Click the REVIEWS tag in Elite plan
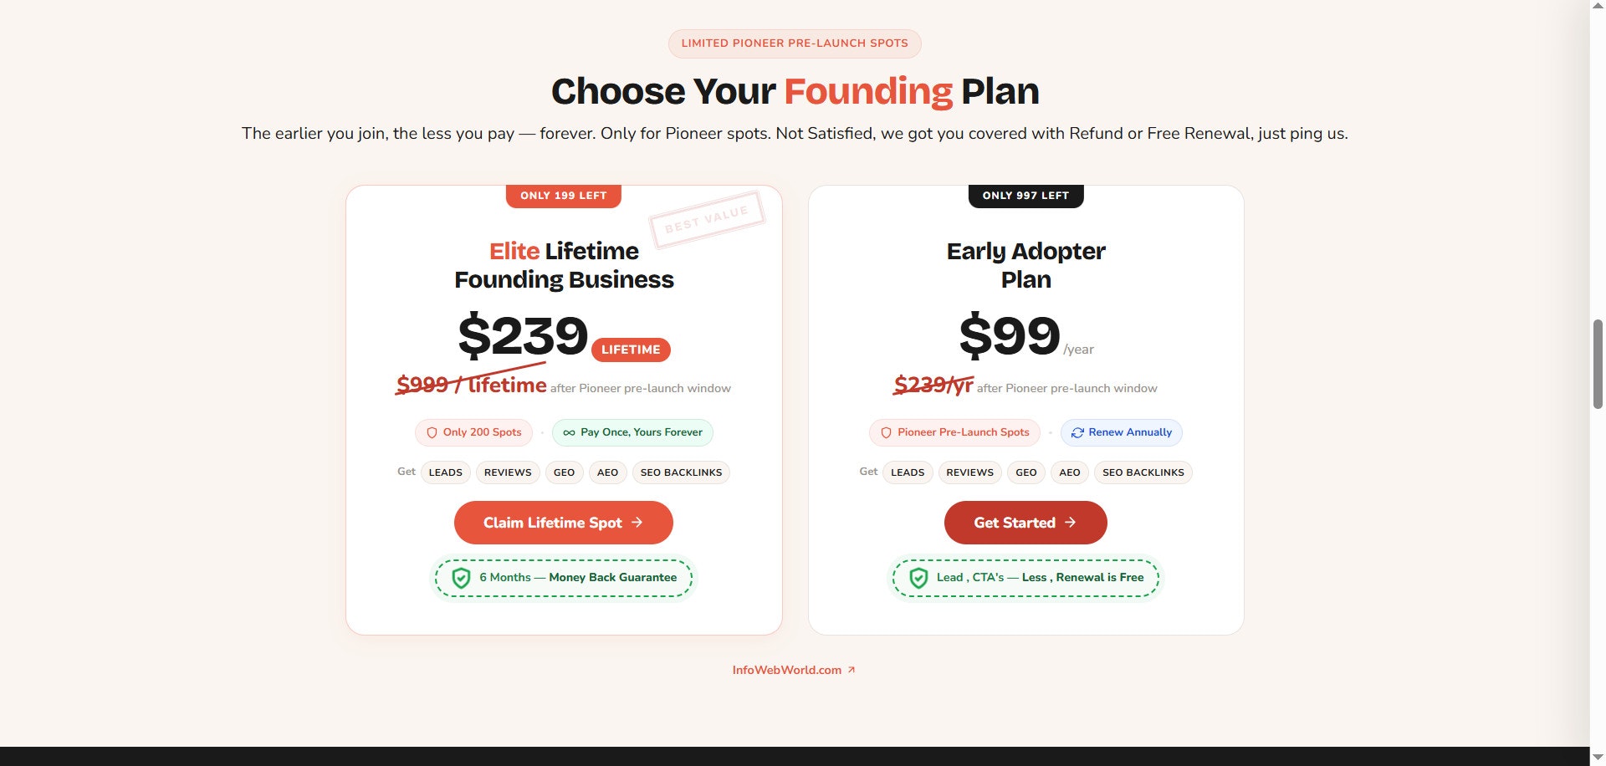 [x=508, y=472]
